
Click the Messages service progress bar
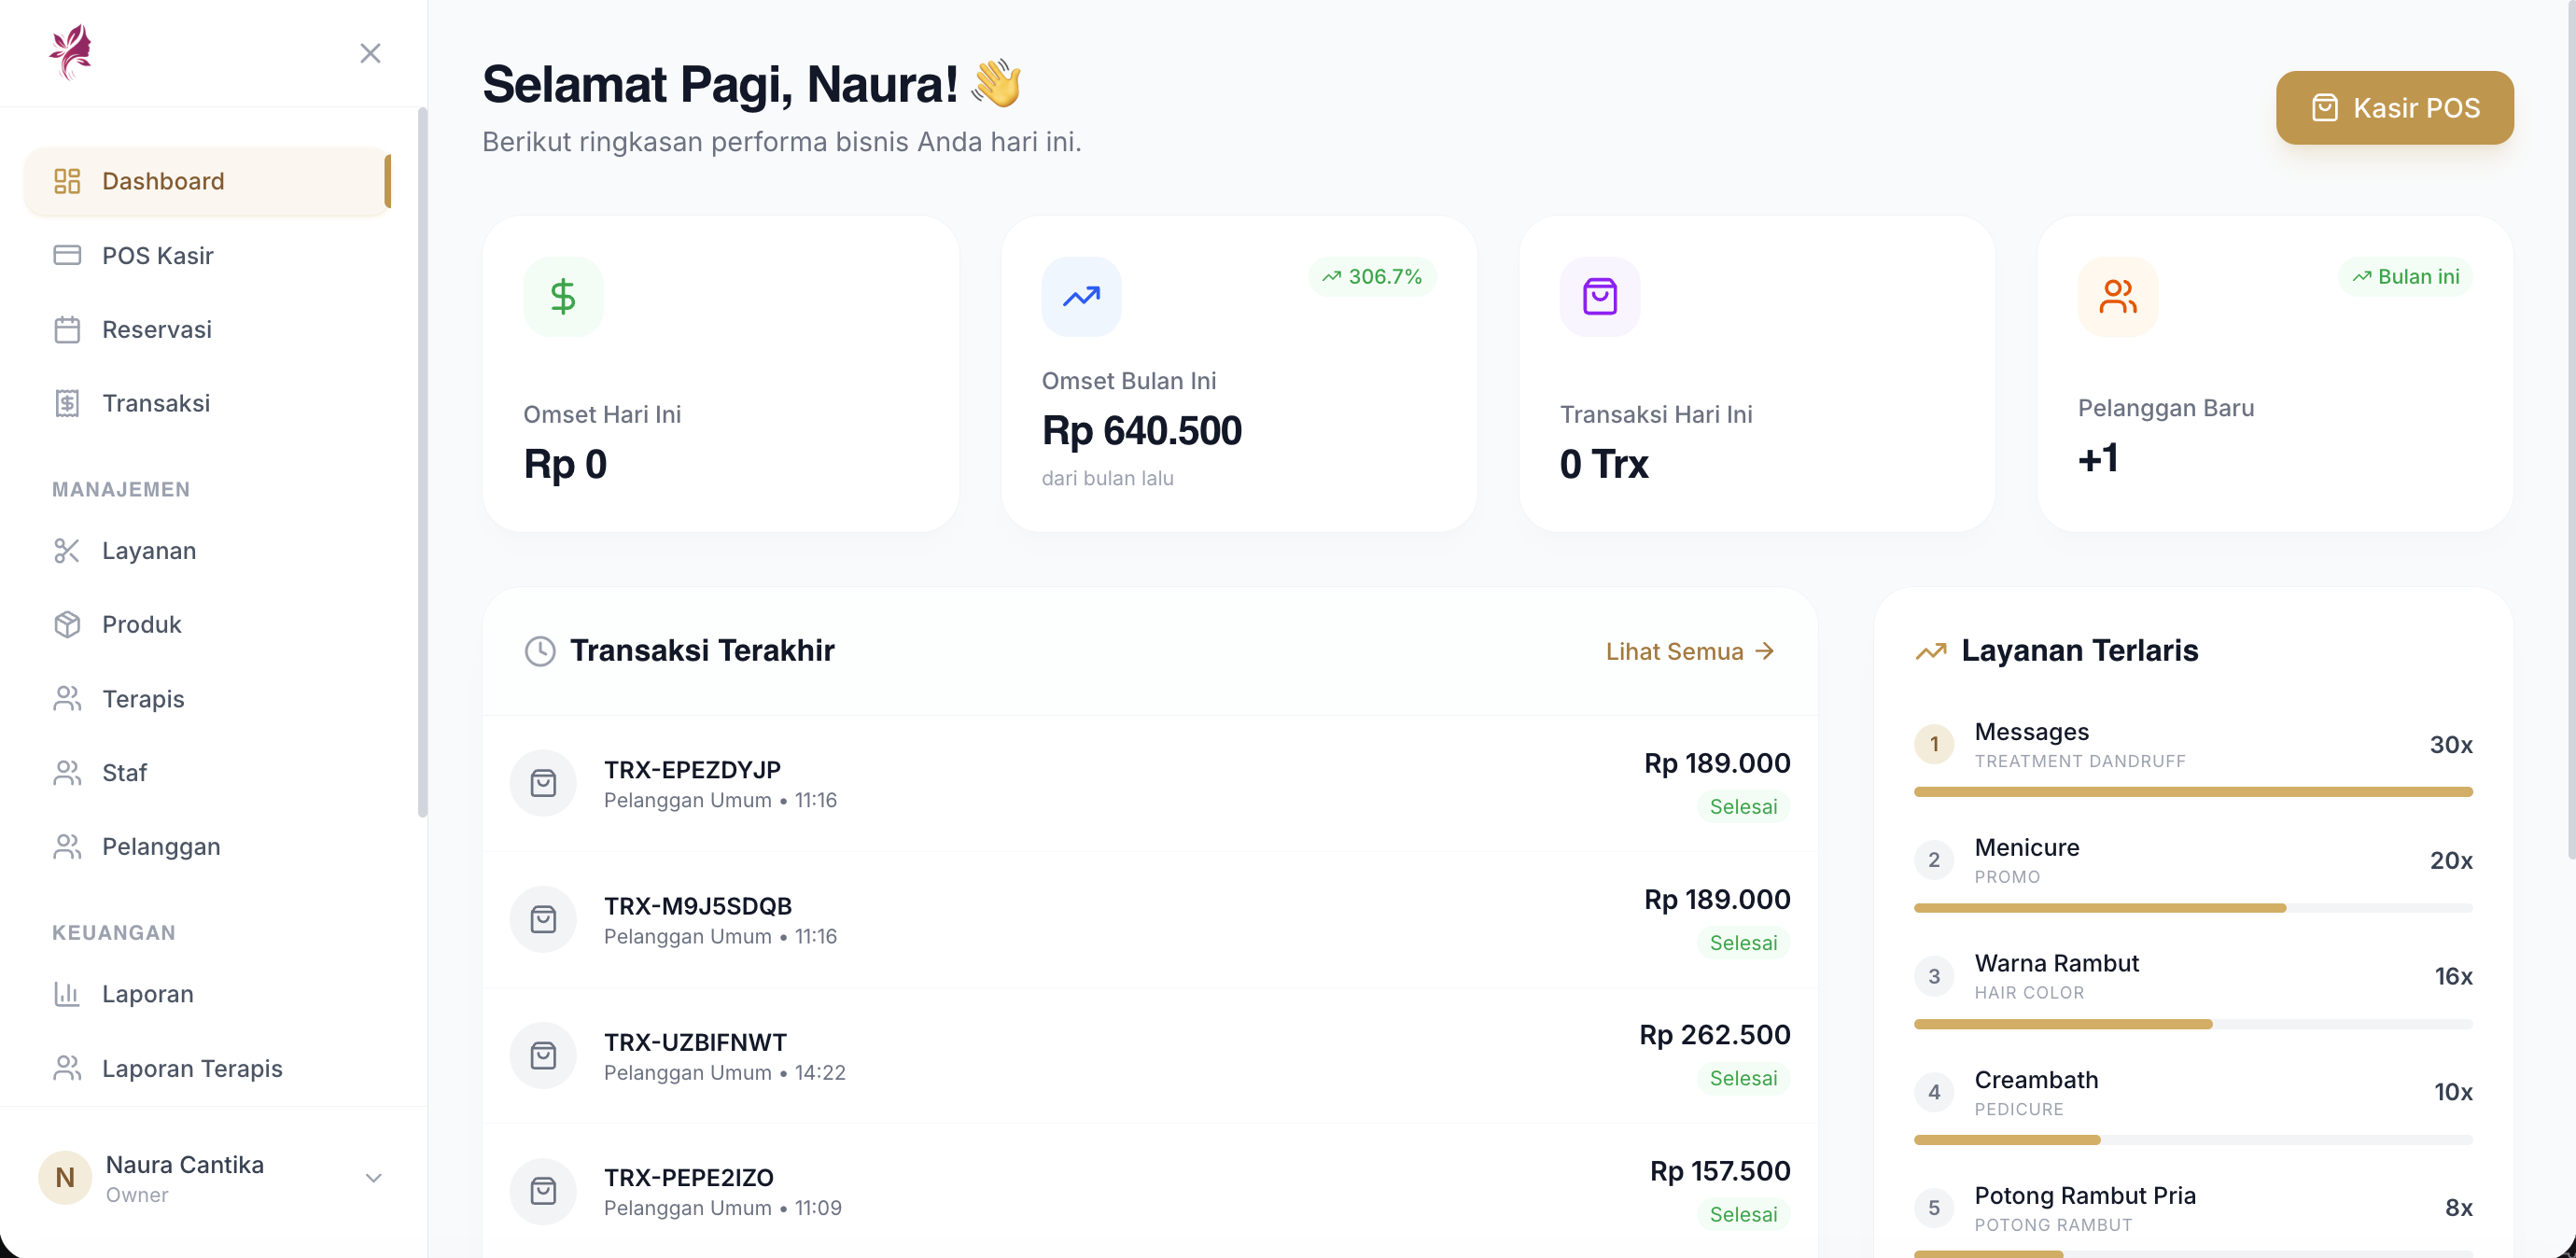(2192, 791)
